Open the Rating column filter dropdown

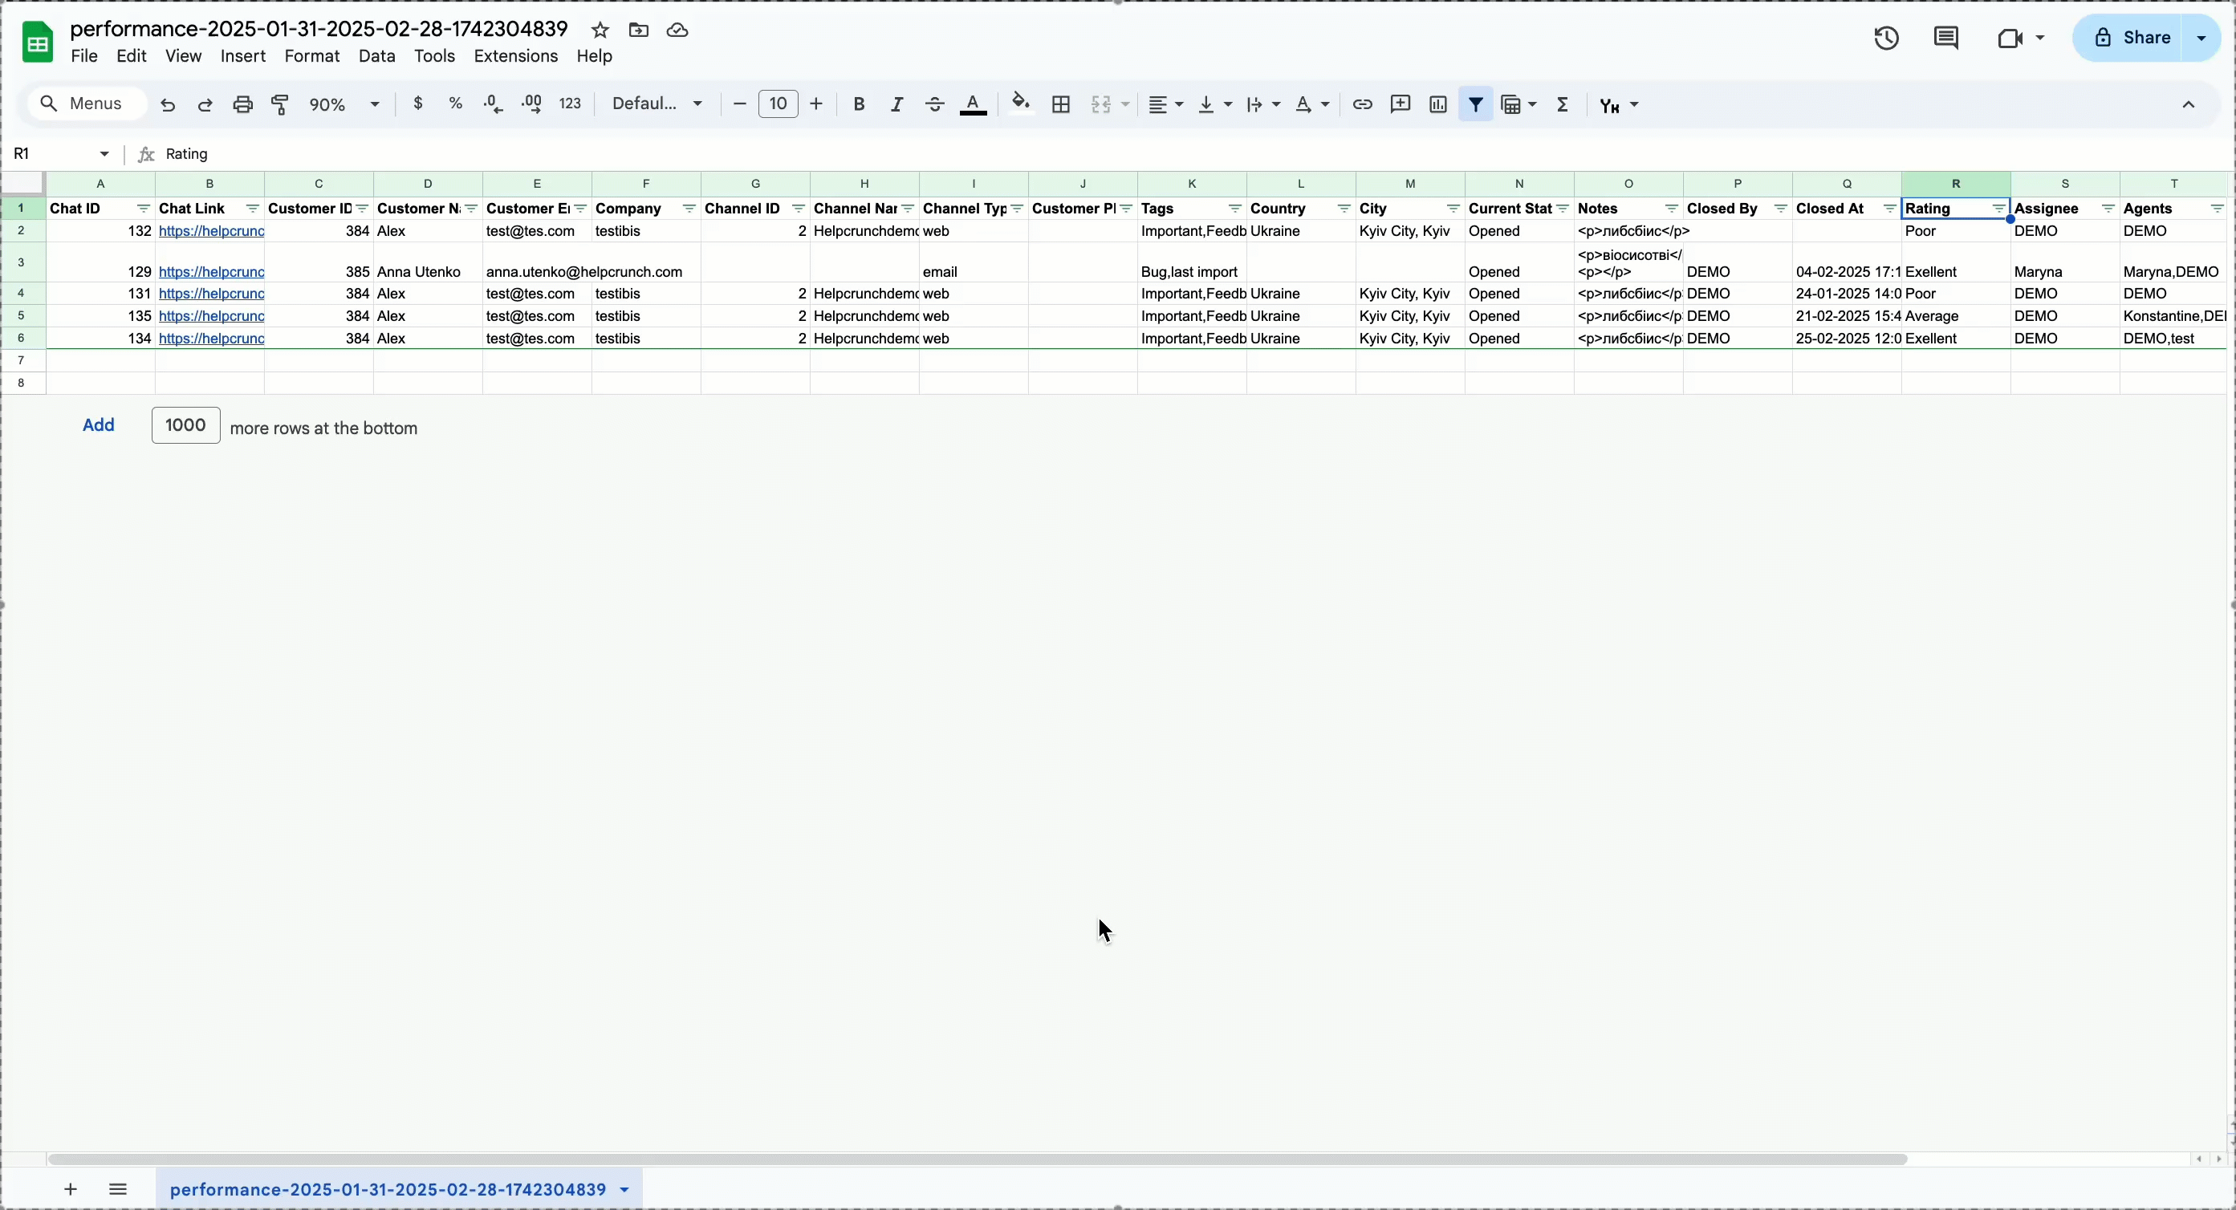(x=1998, y=209)
